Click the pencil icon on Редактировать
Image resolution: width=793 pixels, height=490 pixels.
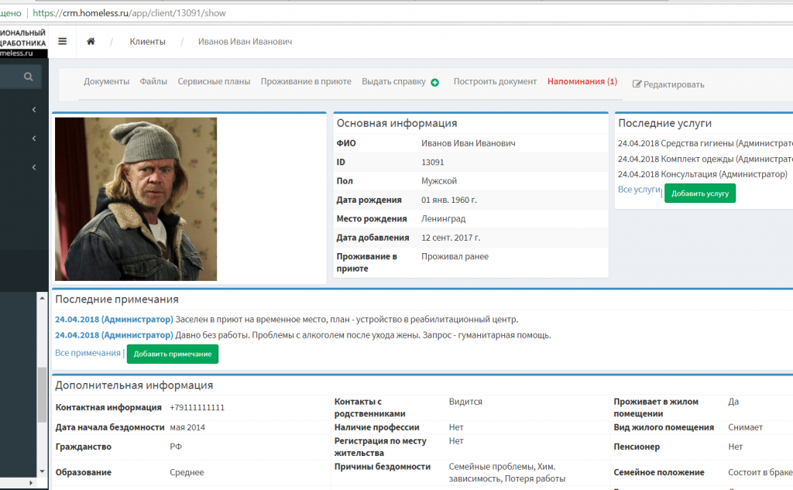(x=638, y=83)
